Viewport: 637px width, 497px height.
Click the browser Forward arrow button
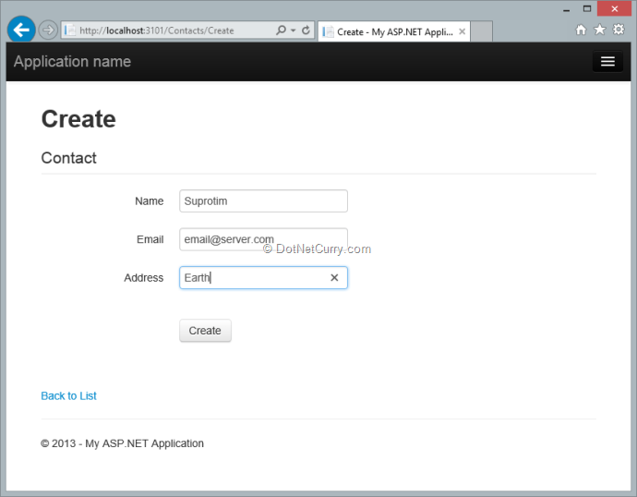(x=48, y=30)
